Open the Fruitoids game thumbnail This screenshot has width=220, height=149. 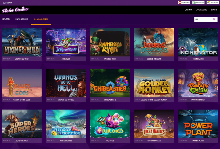110,124
